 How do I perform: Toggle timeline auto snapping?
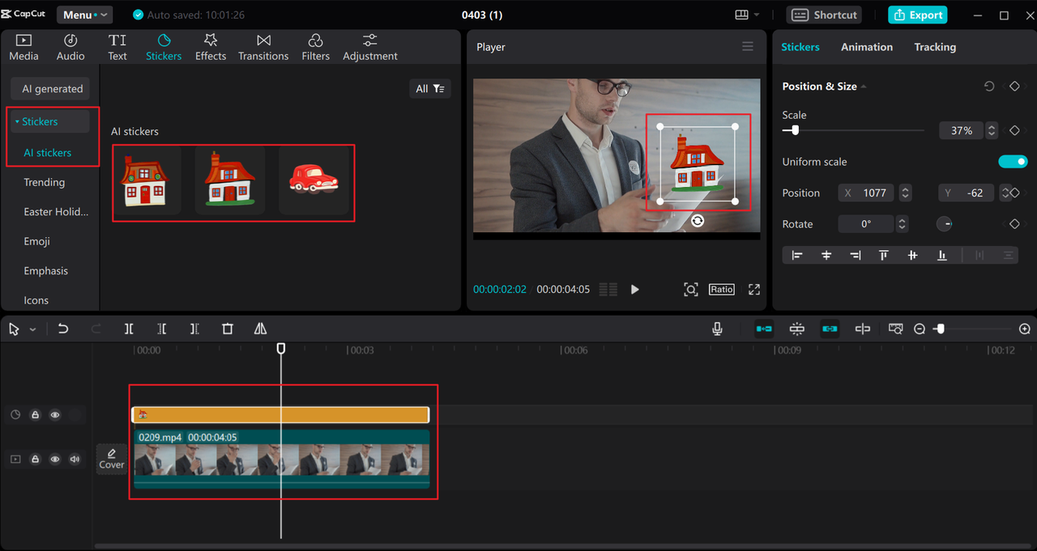point(797,328)
